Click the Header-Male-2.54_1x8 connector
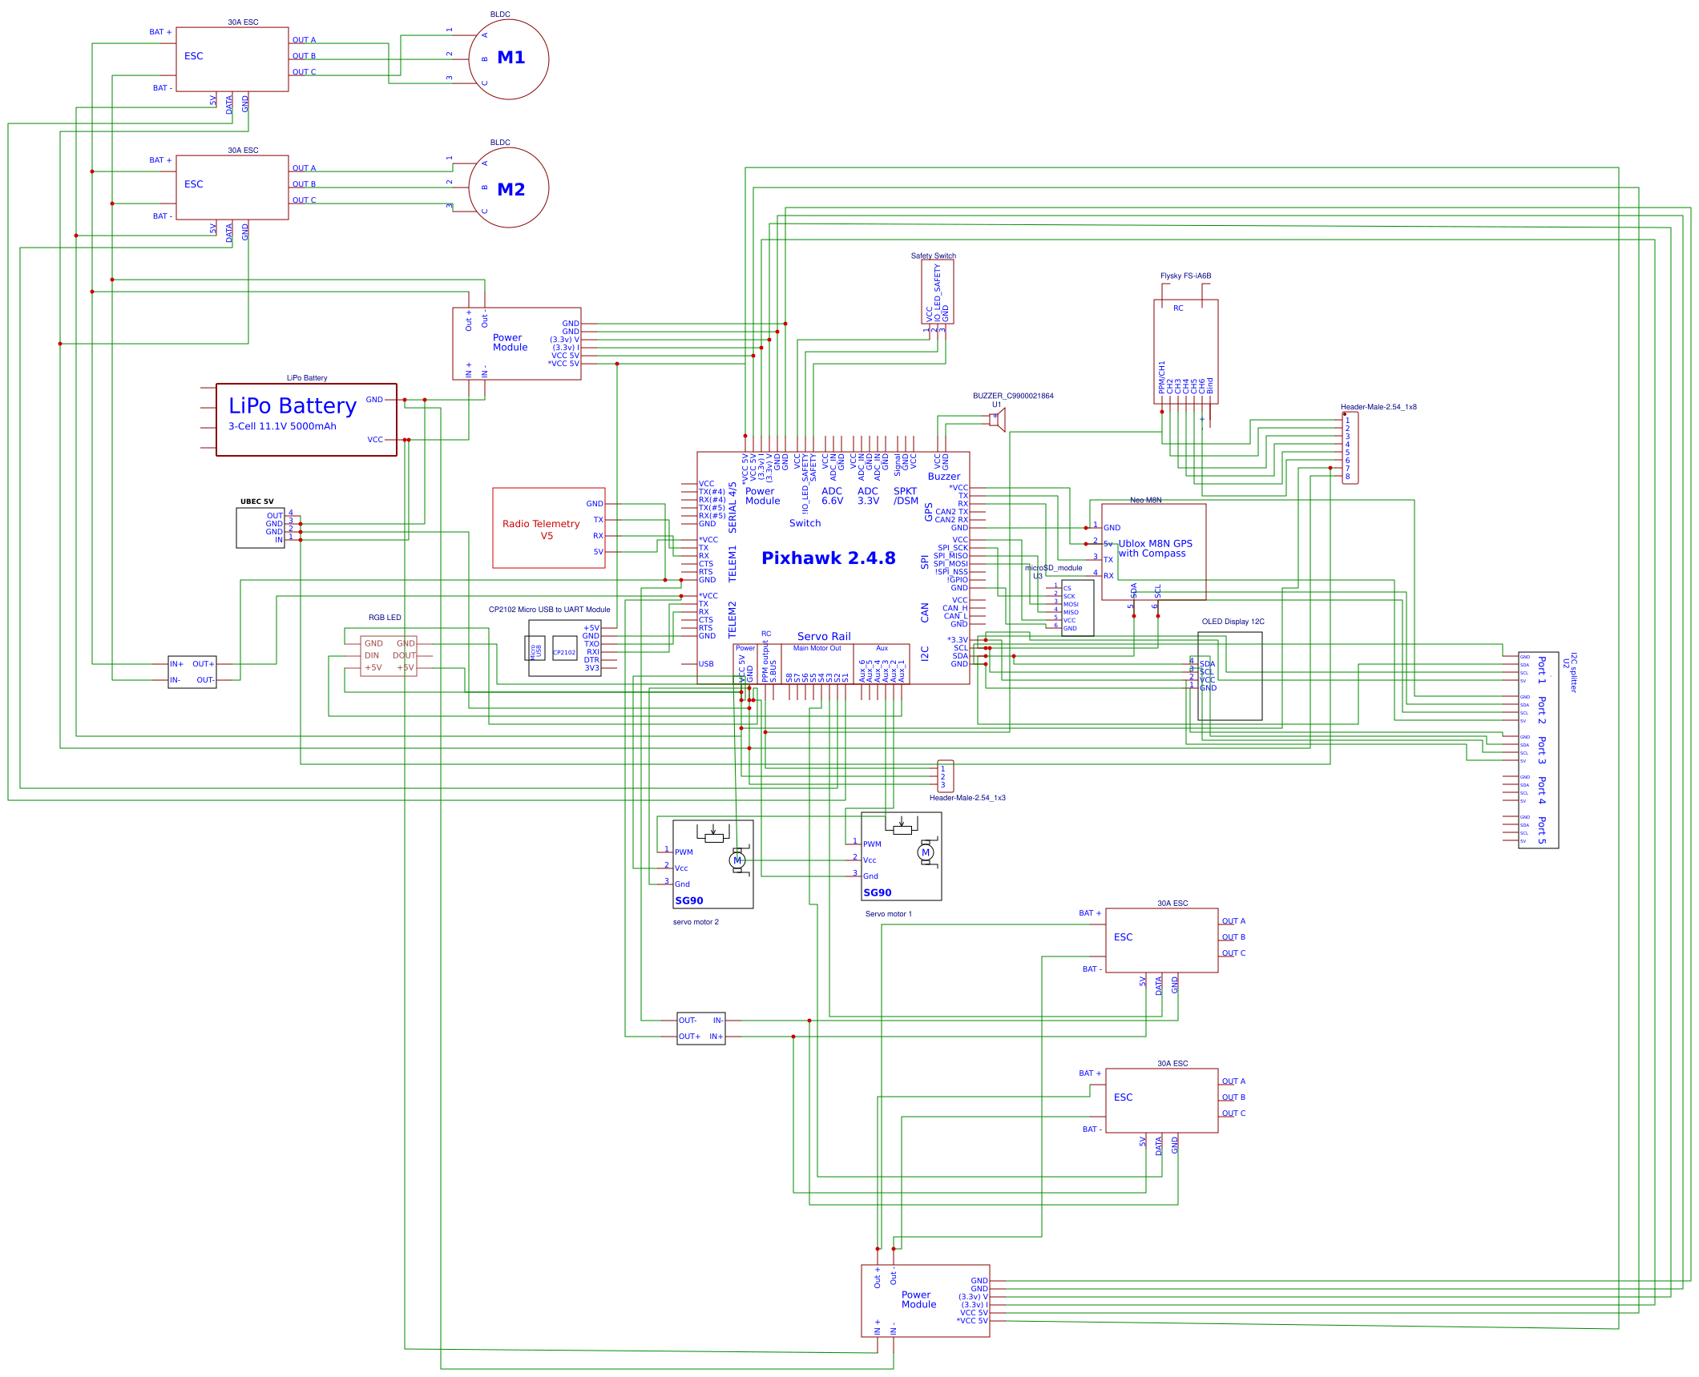1699x1377 pixels. pyautogui.click(x=1350, y=448)
